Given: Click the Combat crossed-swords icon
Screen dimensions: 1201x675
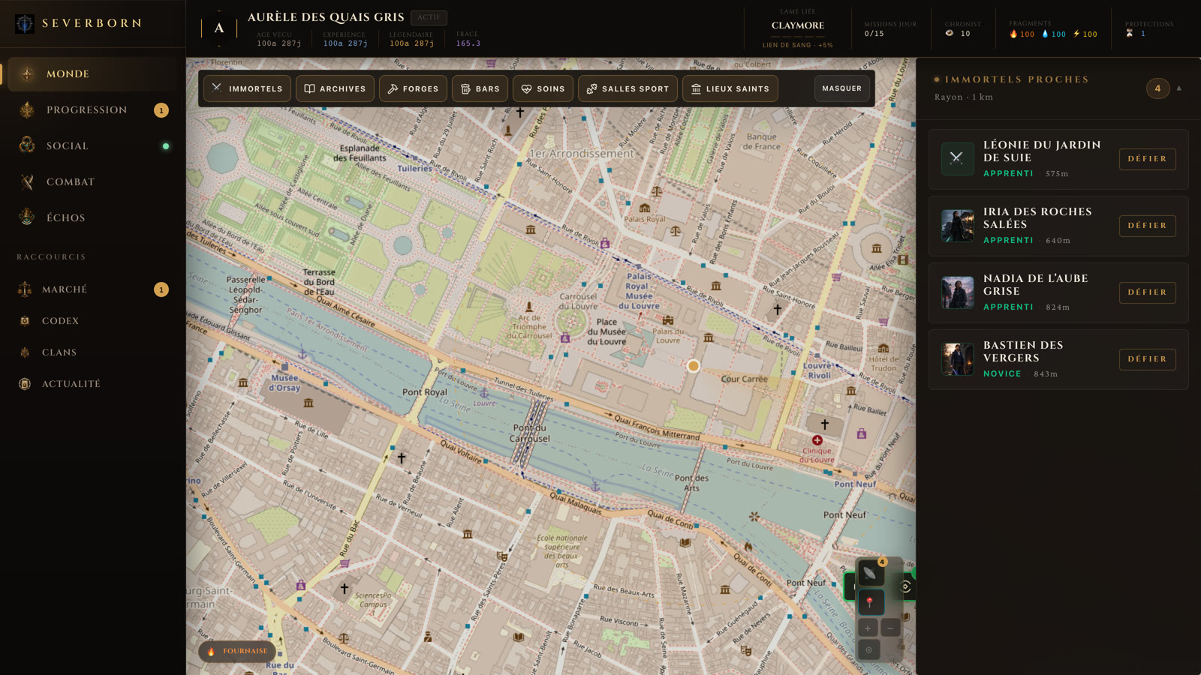Looking at the screenshot, I should click(27, 181).
